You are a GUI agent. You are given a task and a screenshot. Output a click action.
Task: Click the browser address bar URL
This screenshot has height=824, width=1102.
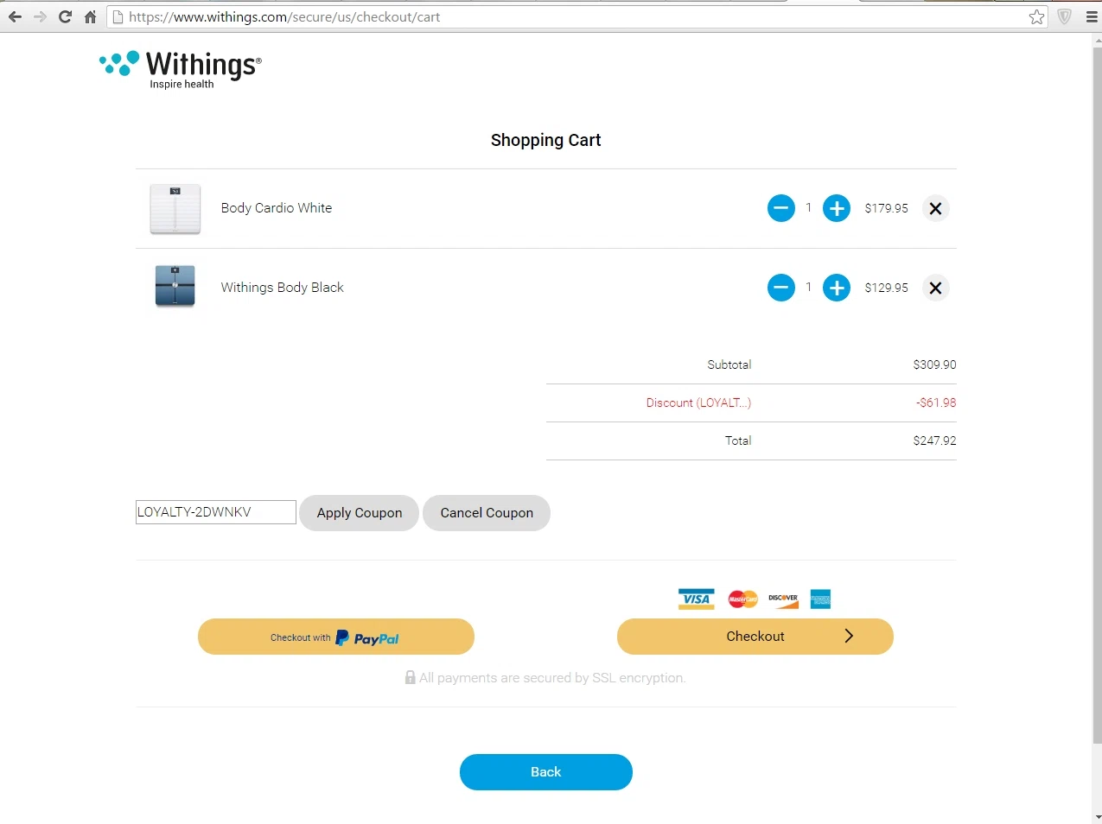coord(284,16)
